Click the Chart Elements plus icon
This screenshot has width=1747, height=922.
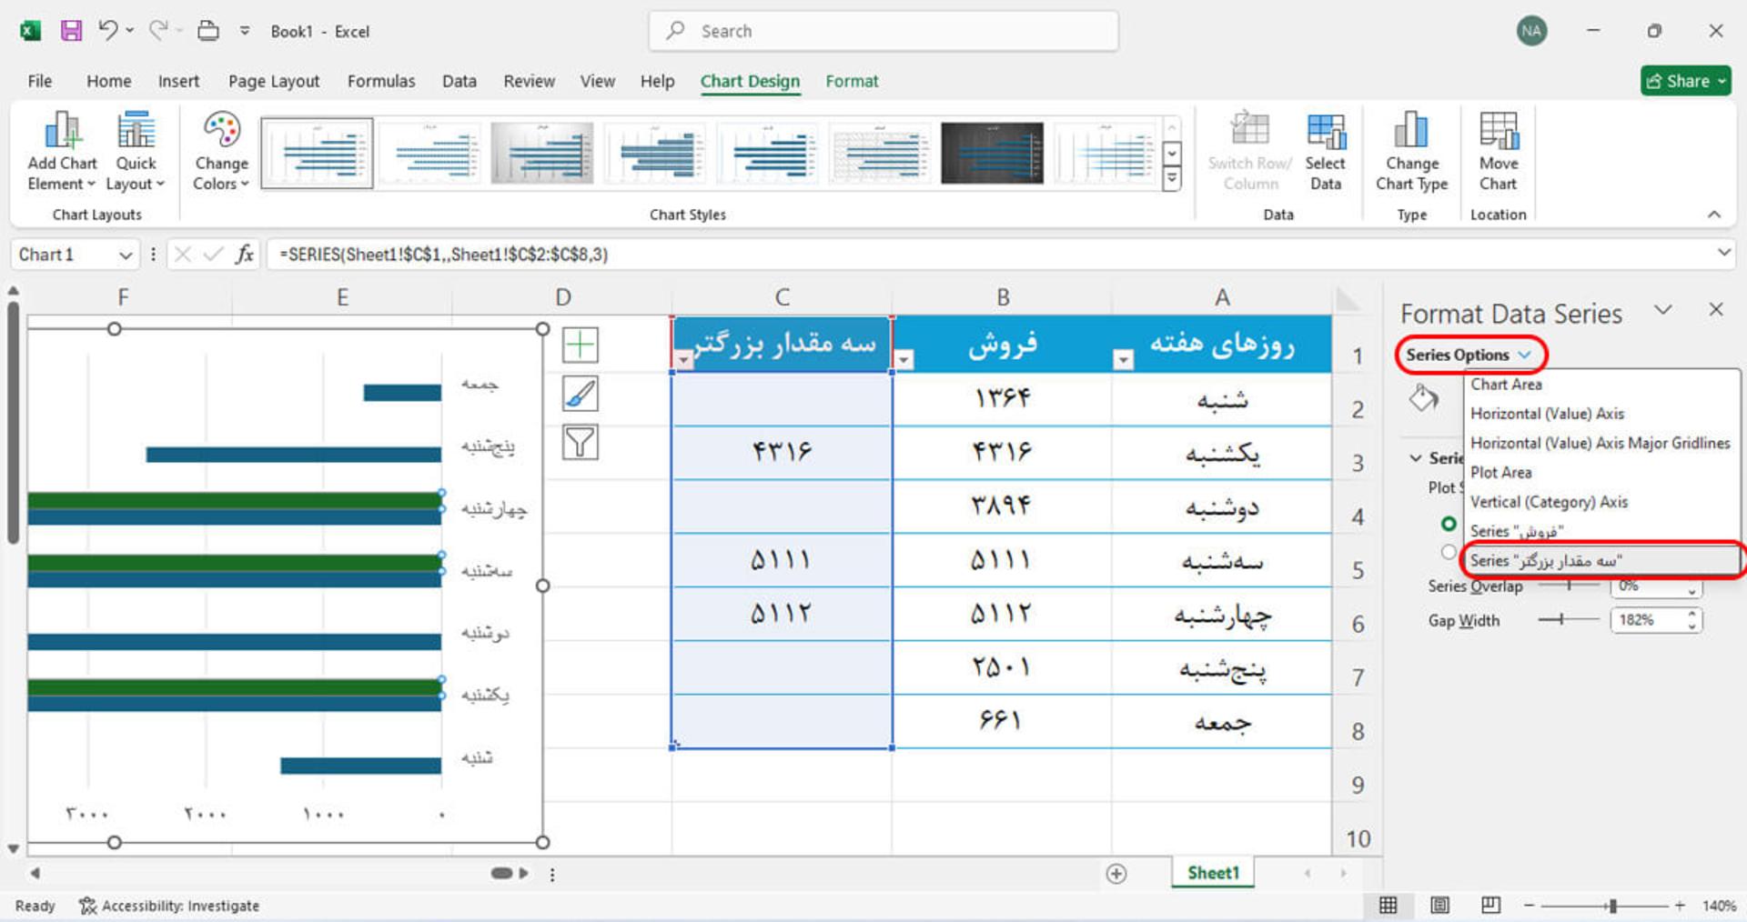tap(580, 346)
